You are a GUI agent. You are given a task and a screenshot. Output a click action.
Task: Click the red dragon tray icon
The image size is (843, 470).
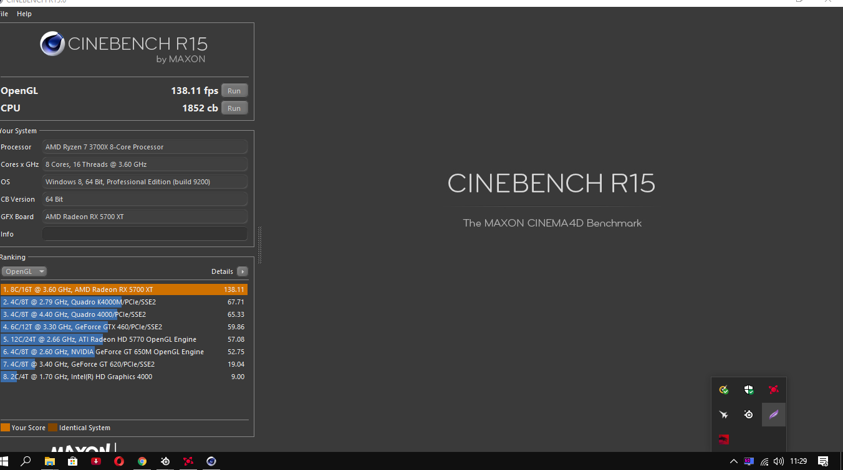click(x=724, y=439)
